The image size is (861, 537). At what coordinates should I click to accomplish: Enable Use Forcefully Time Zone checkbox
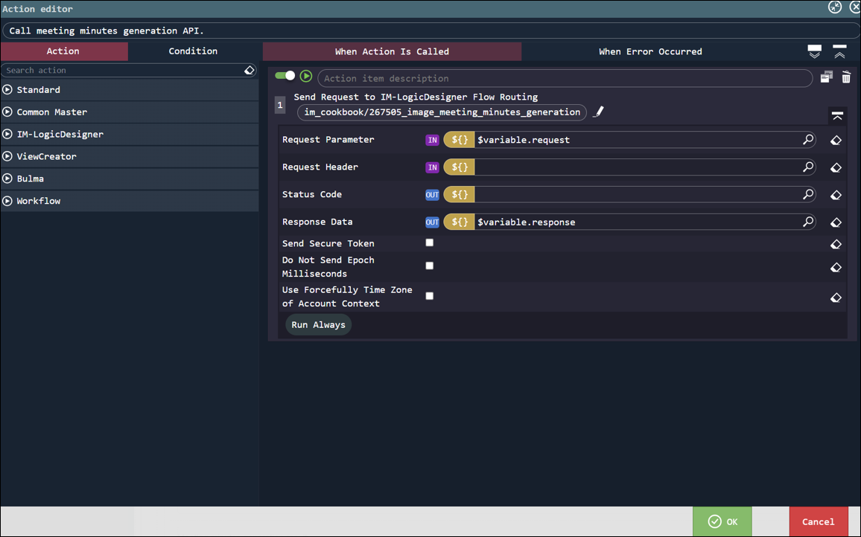(x=430, y=296)
